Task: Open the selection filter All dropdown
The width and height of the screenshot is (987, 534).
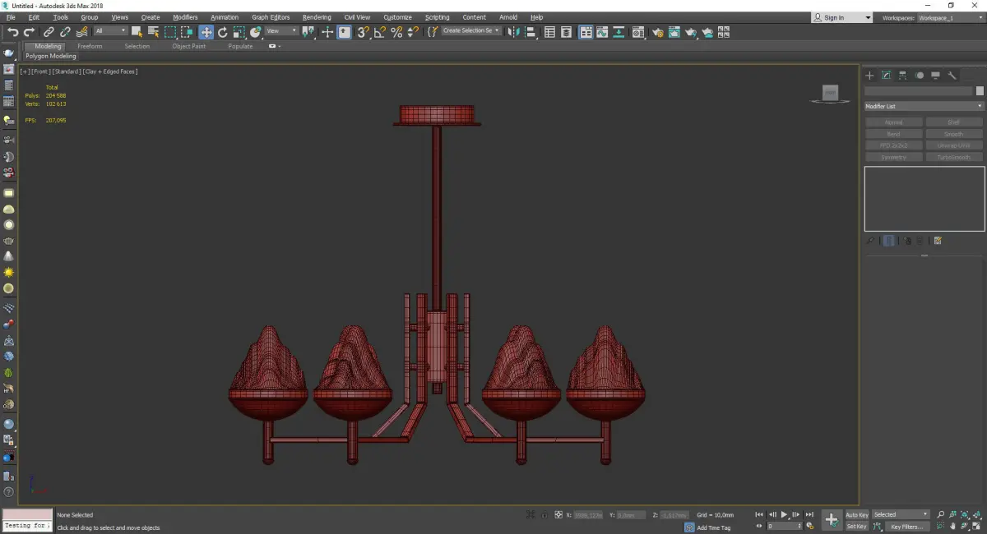Action: pos(110,31)
